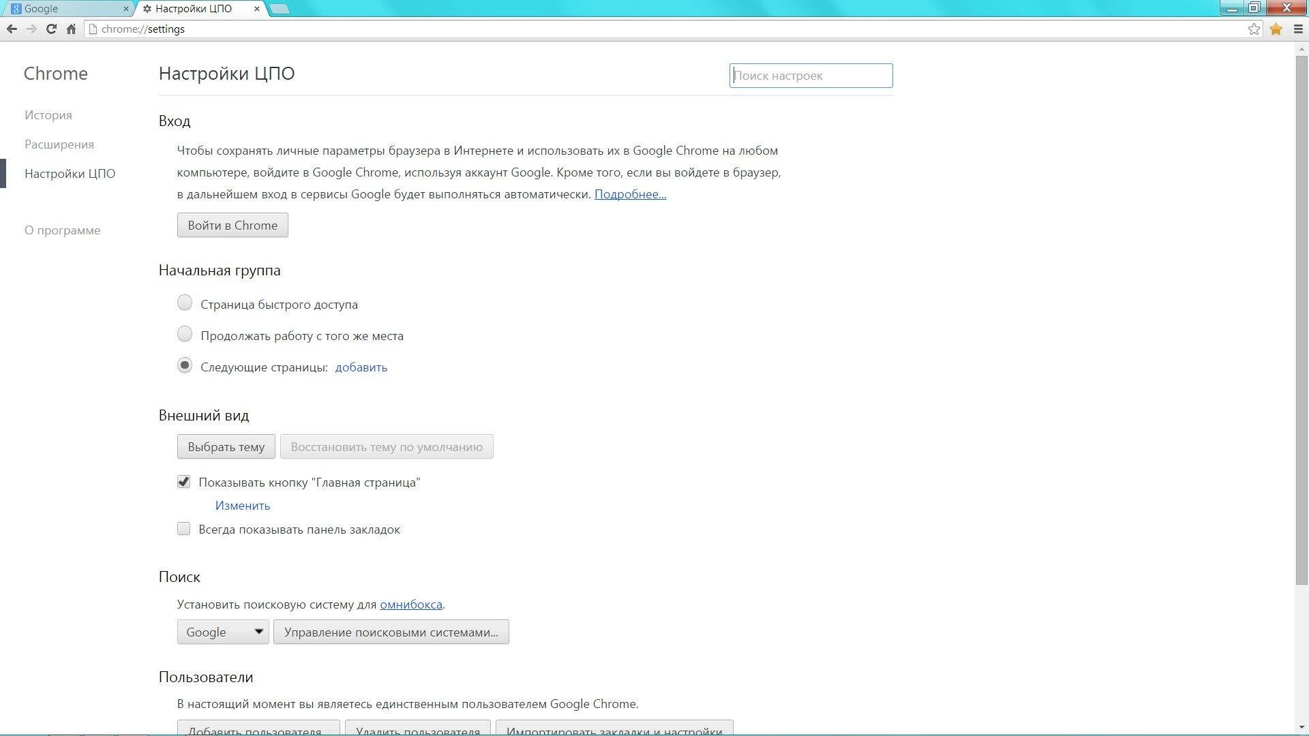Select Страница быстрого доступа radio button

184,303
